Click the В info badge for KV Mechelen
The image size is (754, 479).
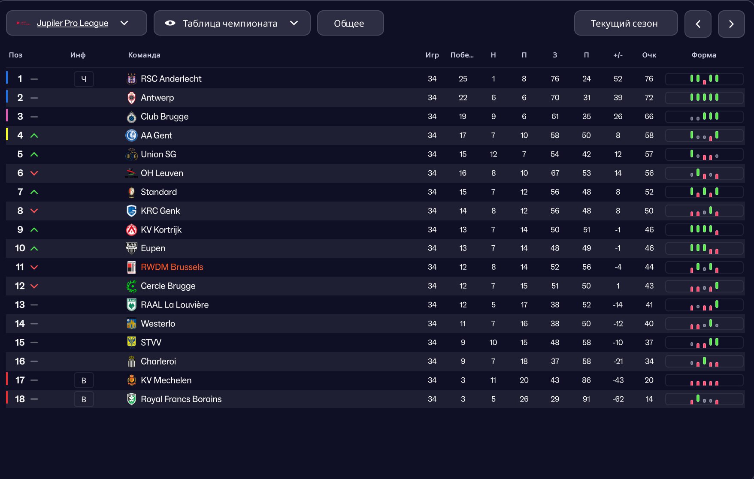84,380
